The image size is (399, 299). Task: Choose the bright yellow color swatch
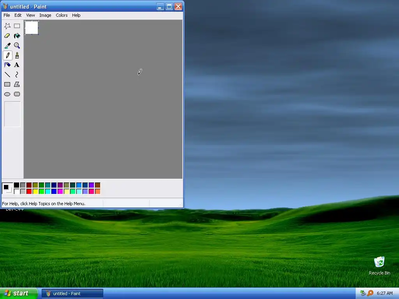(35, 191)
